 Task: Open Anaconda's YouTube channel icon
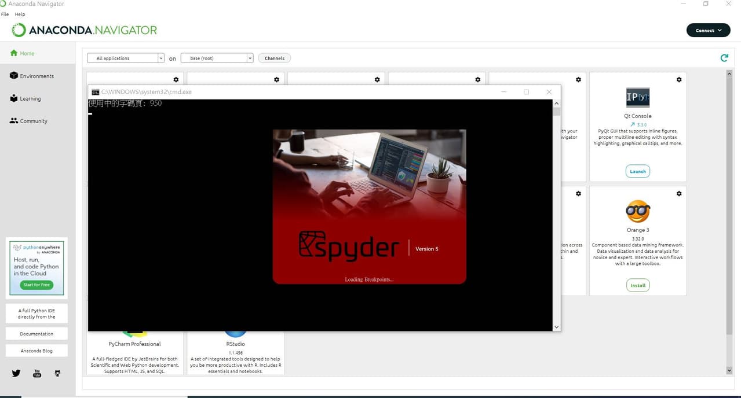pyautogui.click(x=37, y=373)
